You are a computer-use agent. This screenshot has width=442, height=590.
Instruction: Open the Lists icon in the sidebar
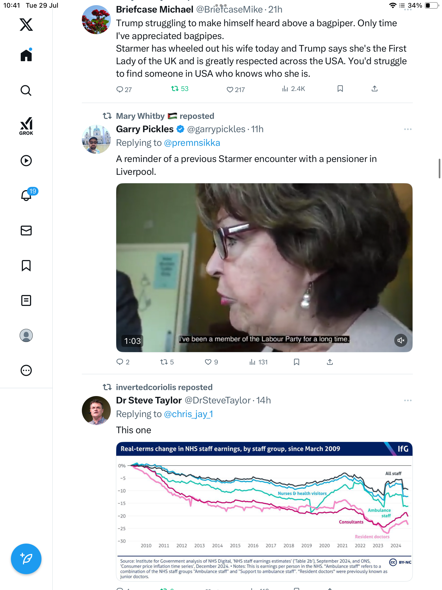(x=26, y=300)
